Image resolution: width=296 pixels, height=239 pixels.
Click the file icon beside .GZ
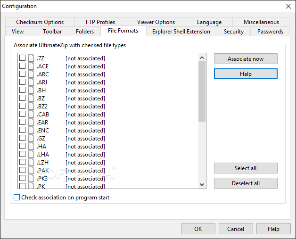tap(31, 138)
